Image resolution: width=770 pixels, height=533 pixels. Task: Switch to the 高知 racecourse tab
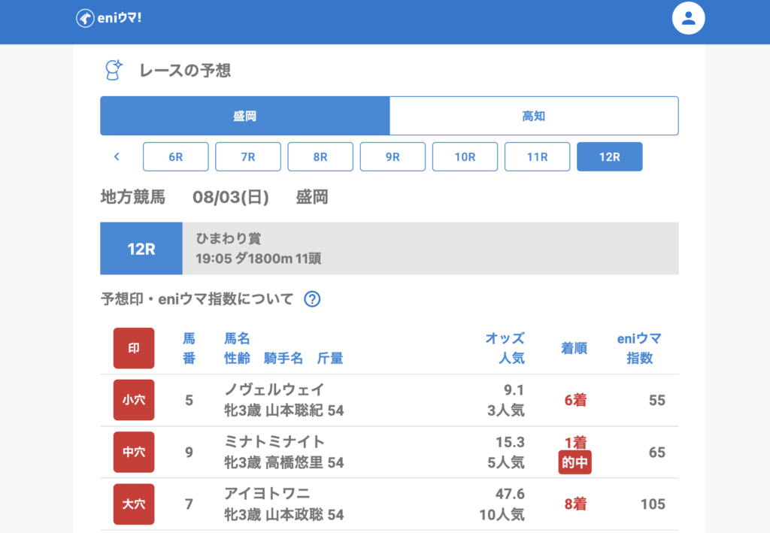tap(533, 116)
